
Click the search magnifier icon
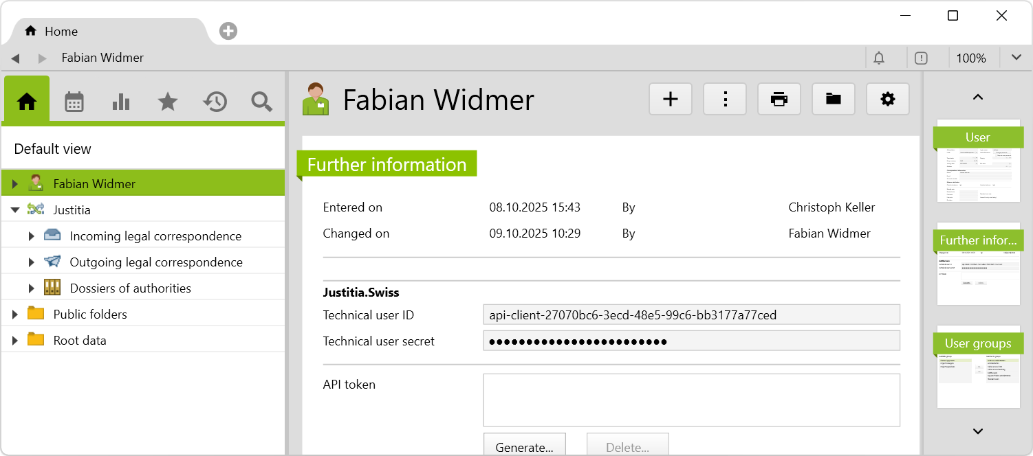point(261,102)
